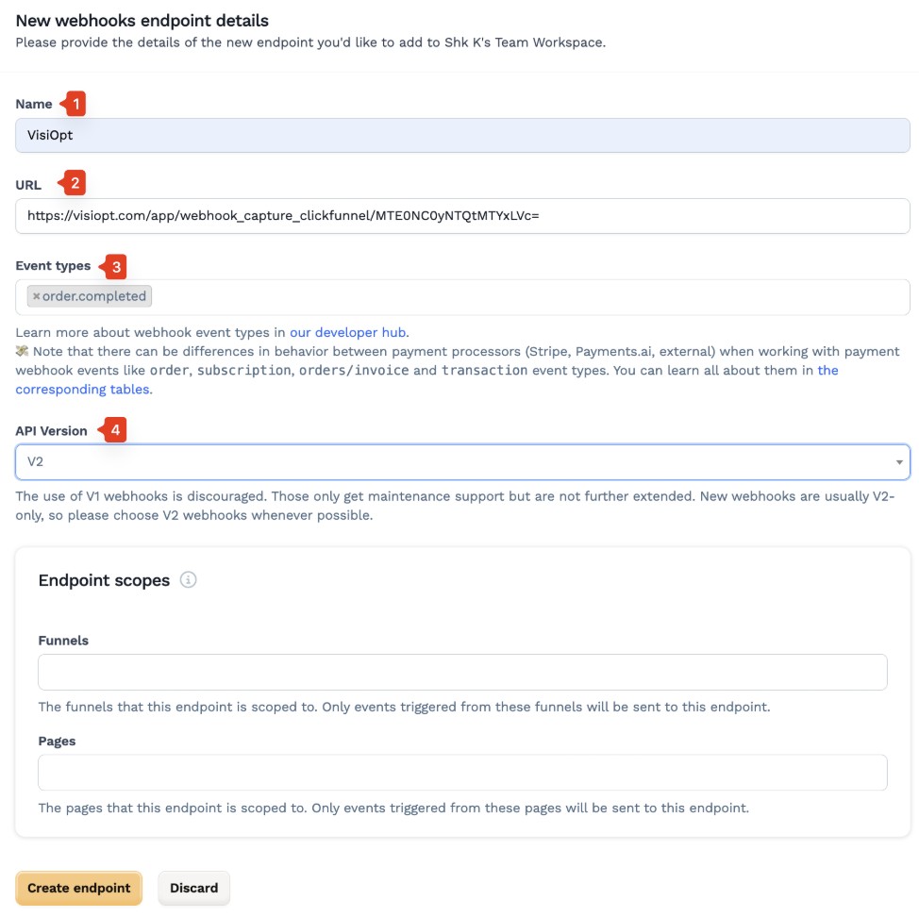Click red annotation badge number 3
Image resolution: width=919 pixels, height=917 pixels.
coord(113,267)
